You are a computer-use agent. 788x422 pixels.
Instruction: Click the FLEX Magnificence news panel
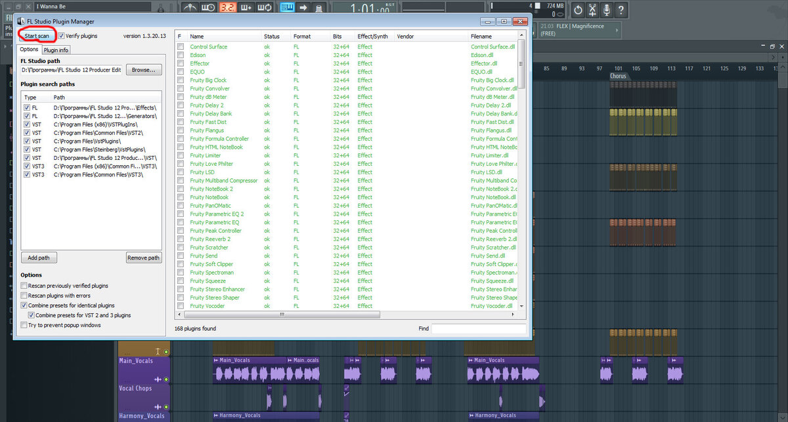point(580,29)
